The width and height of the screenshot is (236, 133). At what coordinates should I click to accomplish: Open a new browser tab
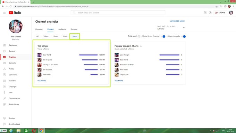click(33, 2)
